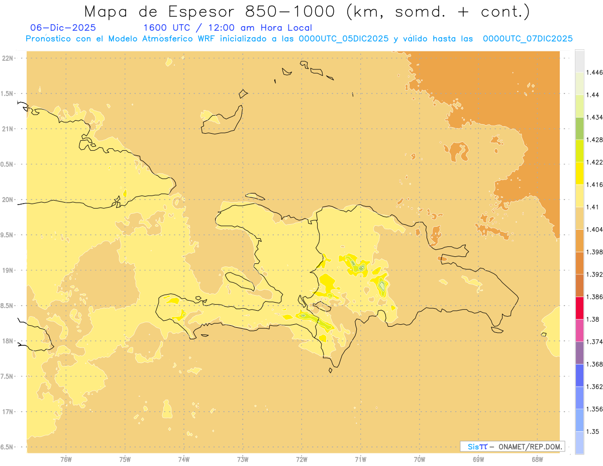Click the pink legend swatch above 1.374
This screenshot has width=603, height=466.
[x=579, y=330]
